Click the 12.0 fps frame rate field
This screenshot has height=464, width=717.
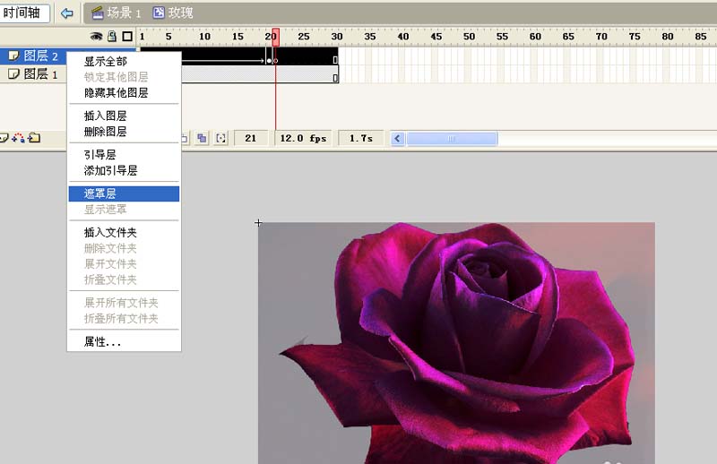coord(304,138)
